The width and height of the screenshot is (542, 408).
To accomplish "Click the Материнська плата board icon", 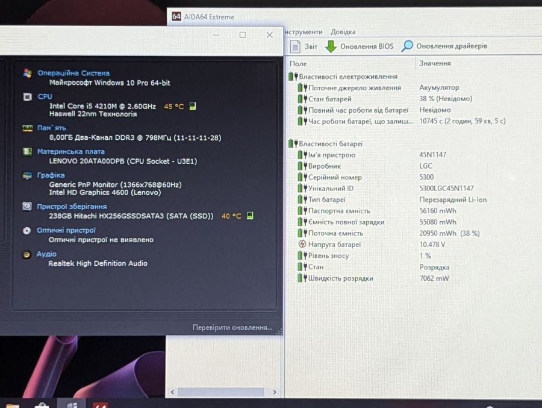I will pyautogui.click(x=27, y=152).
